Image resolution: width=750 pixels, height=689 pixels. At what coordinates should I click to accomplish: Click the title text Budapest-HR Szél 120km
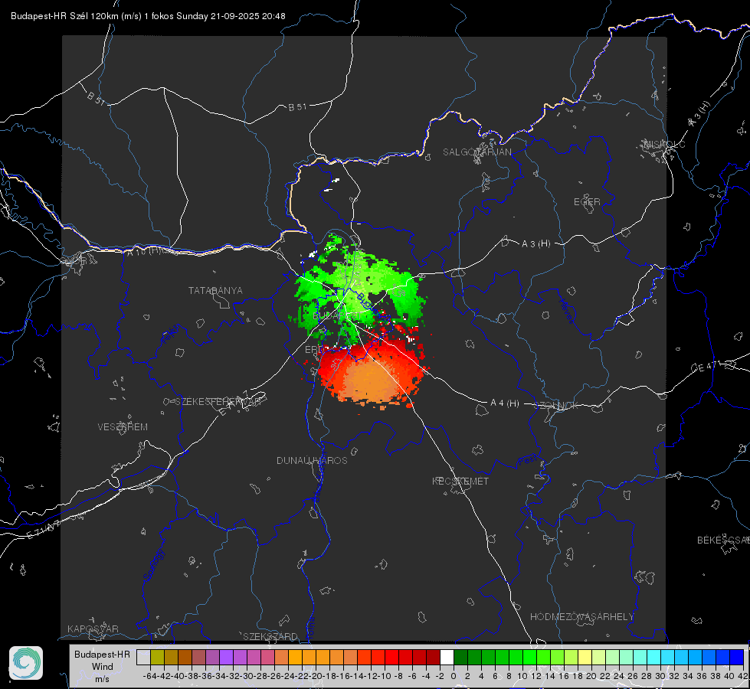65,16
